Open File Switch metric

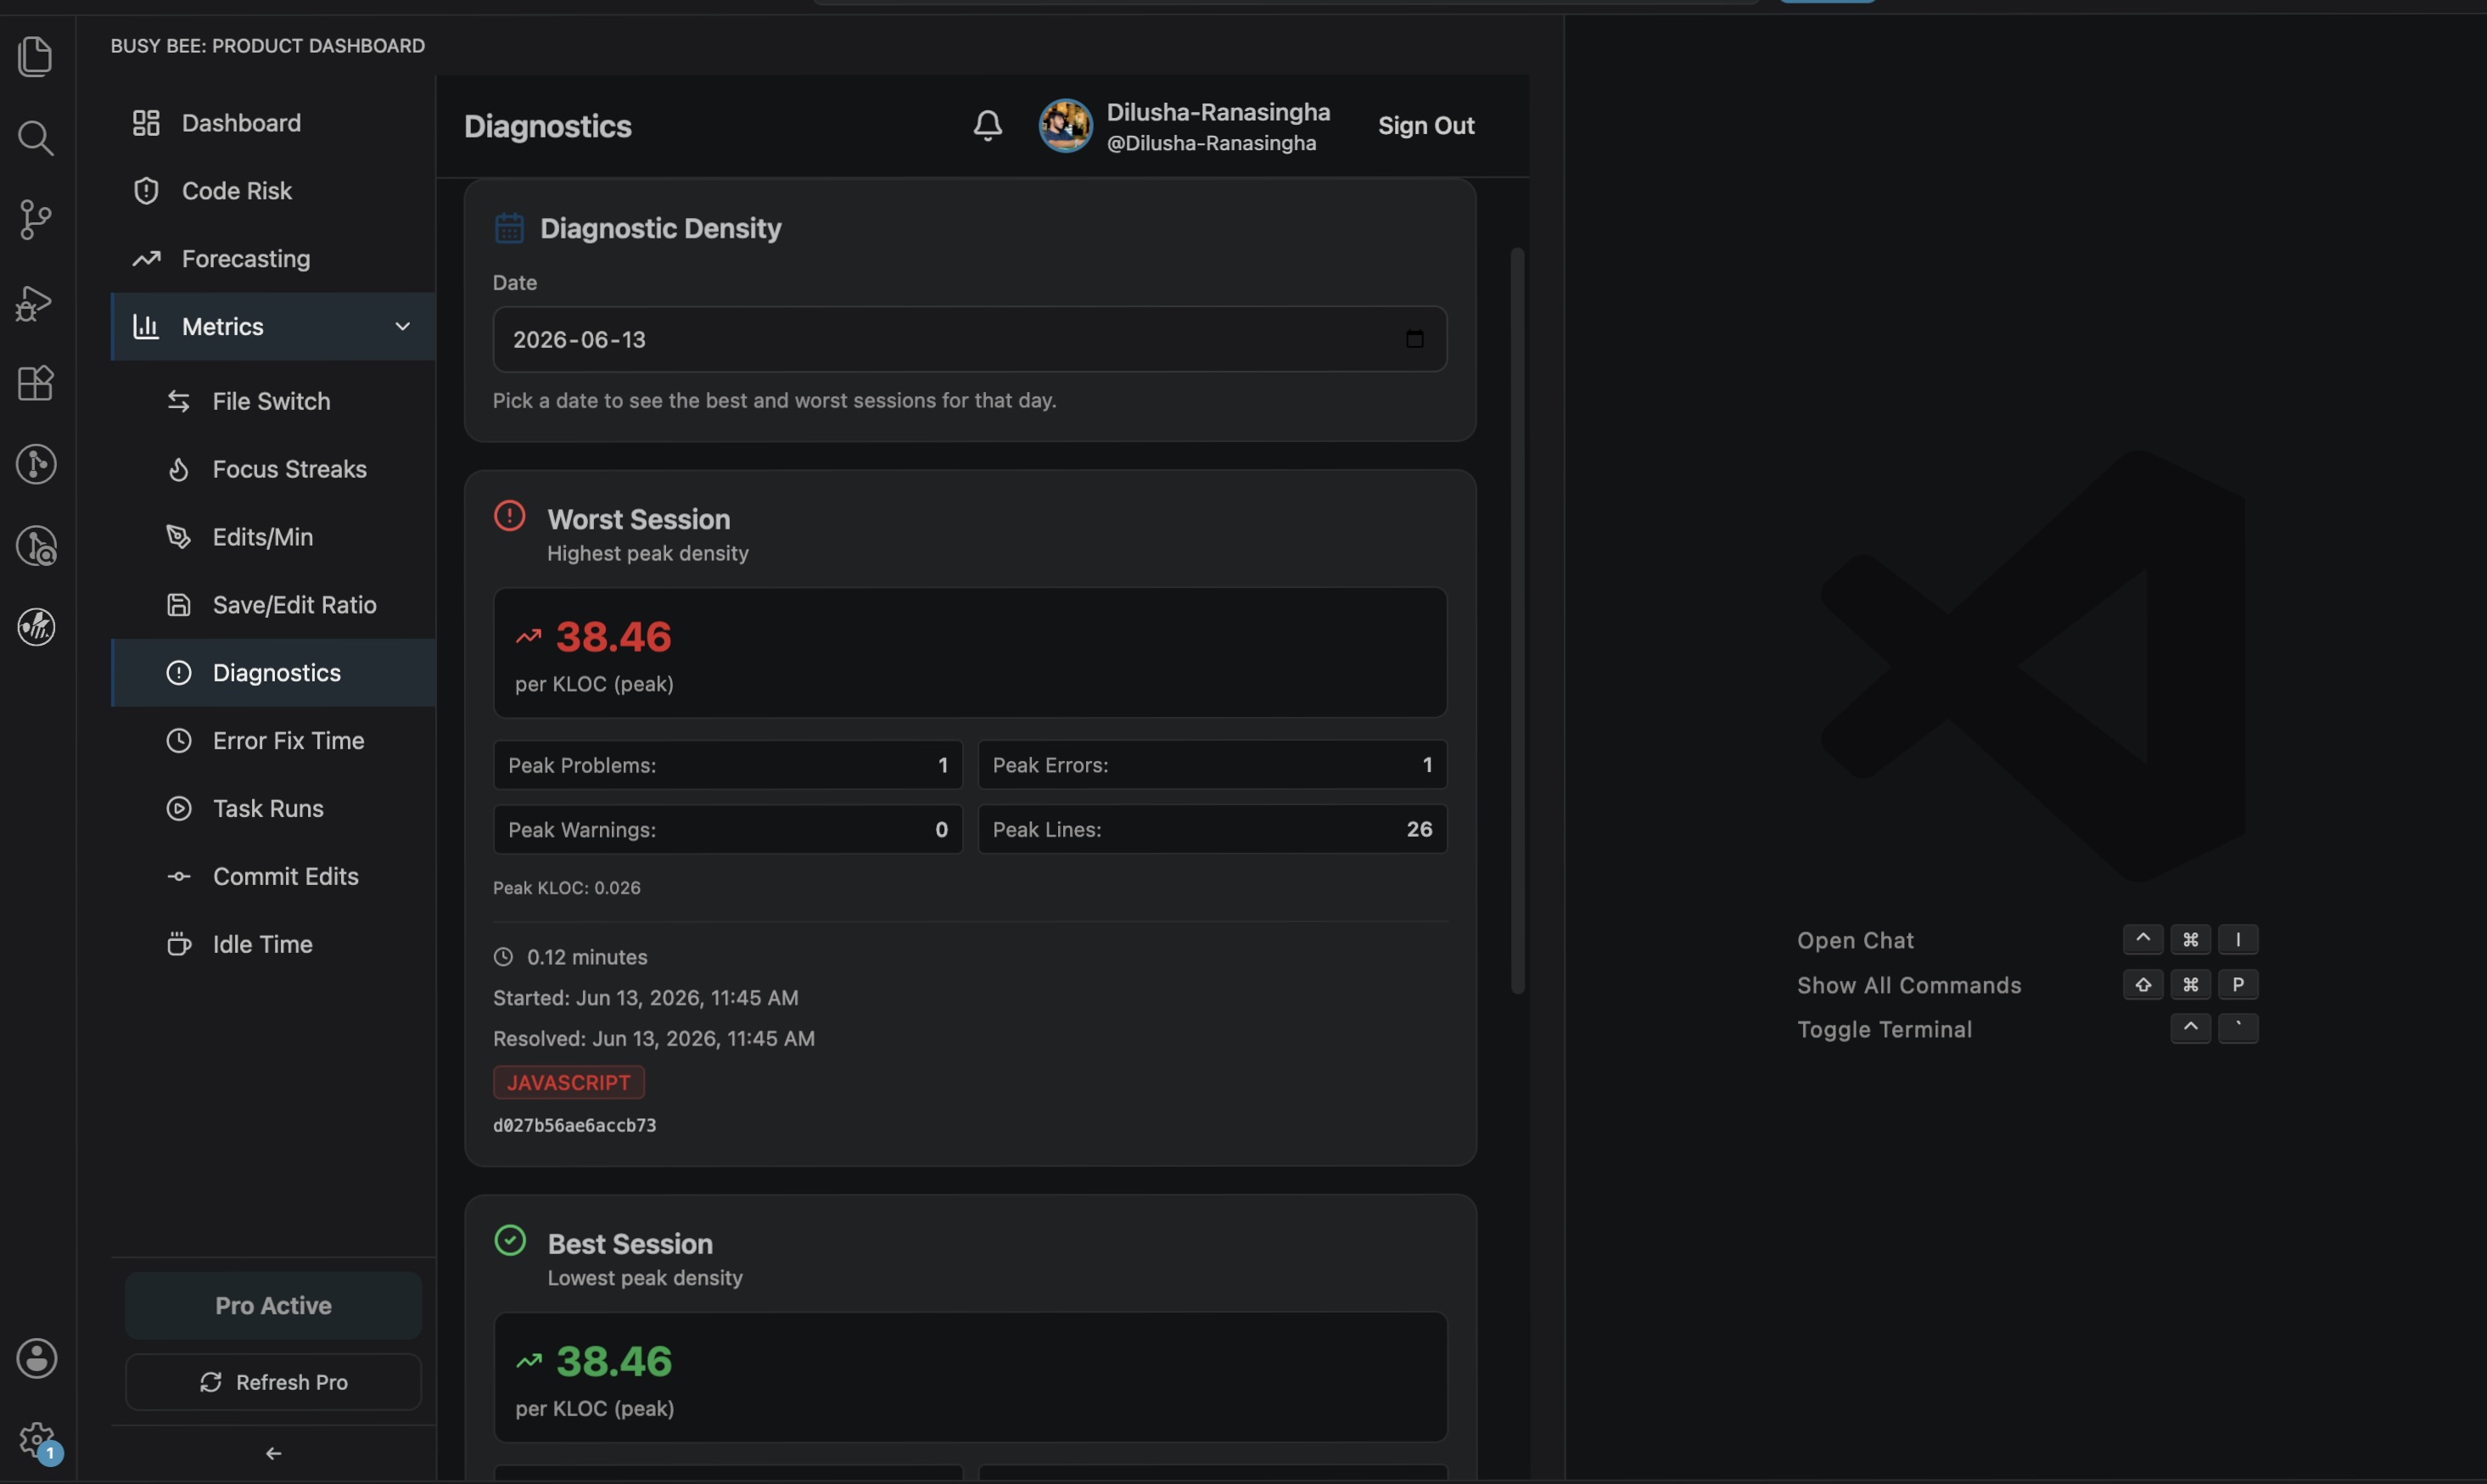click(272, 401)
